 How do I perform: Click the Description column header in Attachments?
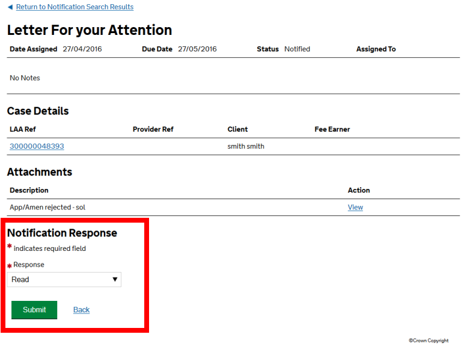29,190
